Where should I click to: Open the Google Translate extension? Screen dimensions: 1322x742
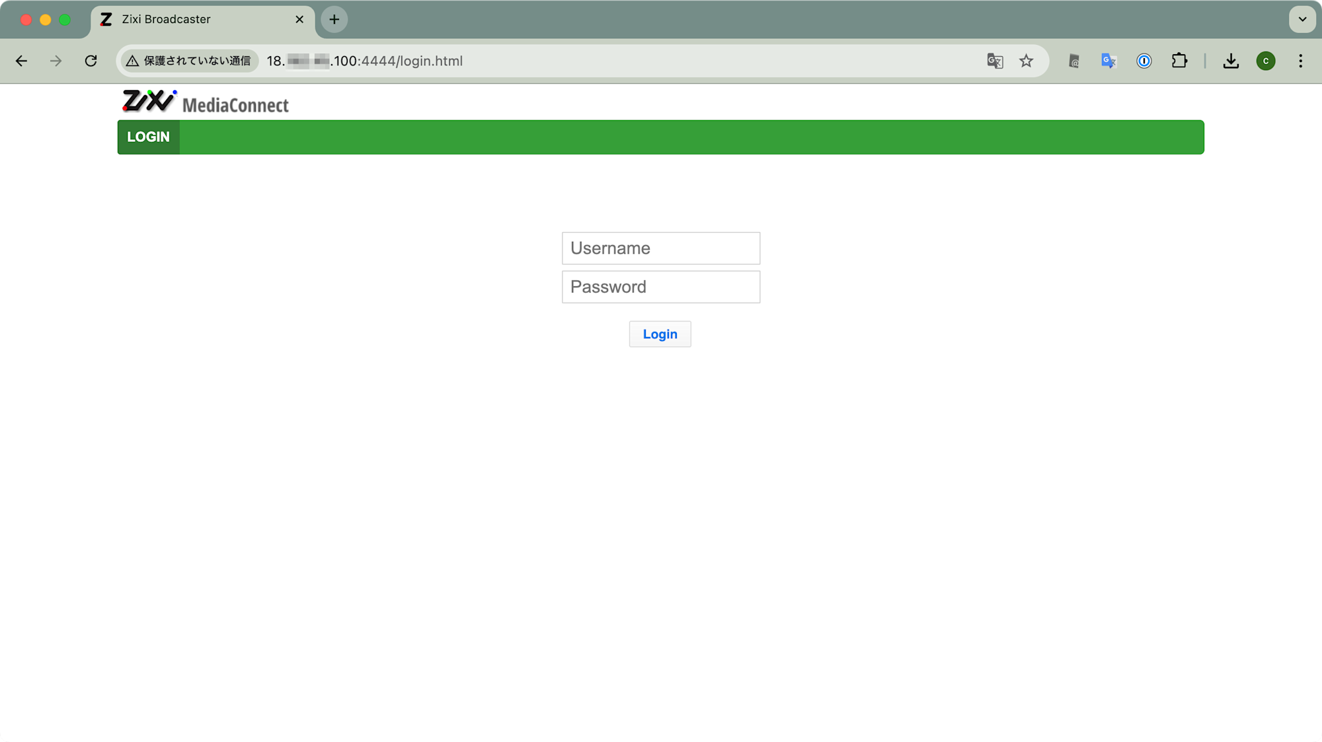(1108, 61)
